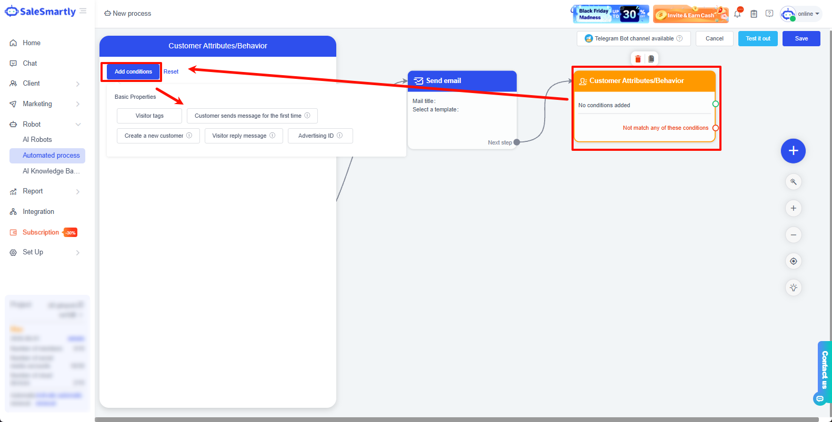This screenshot has height=422, width=832.
Task: Show info for Visitor reply message
Action: pos(272,136)
